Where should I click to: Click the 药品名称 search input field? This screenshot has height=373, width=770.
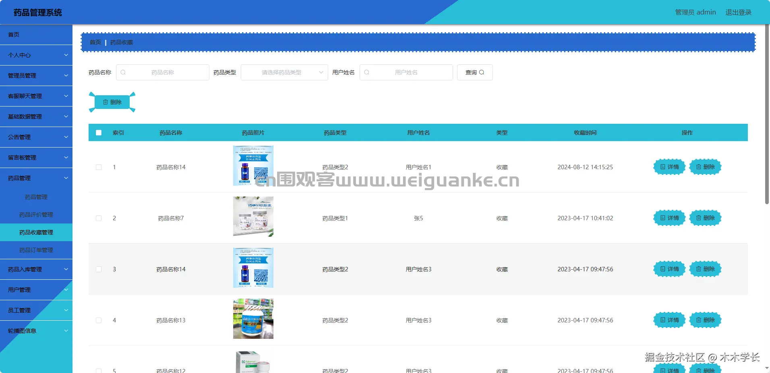163,72
